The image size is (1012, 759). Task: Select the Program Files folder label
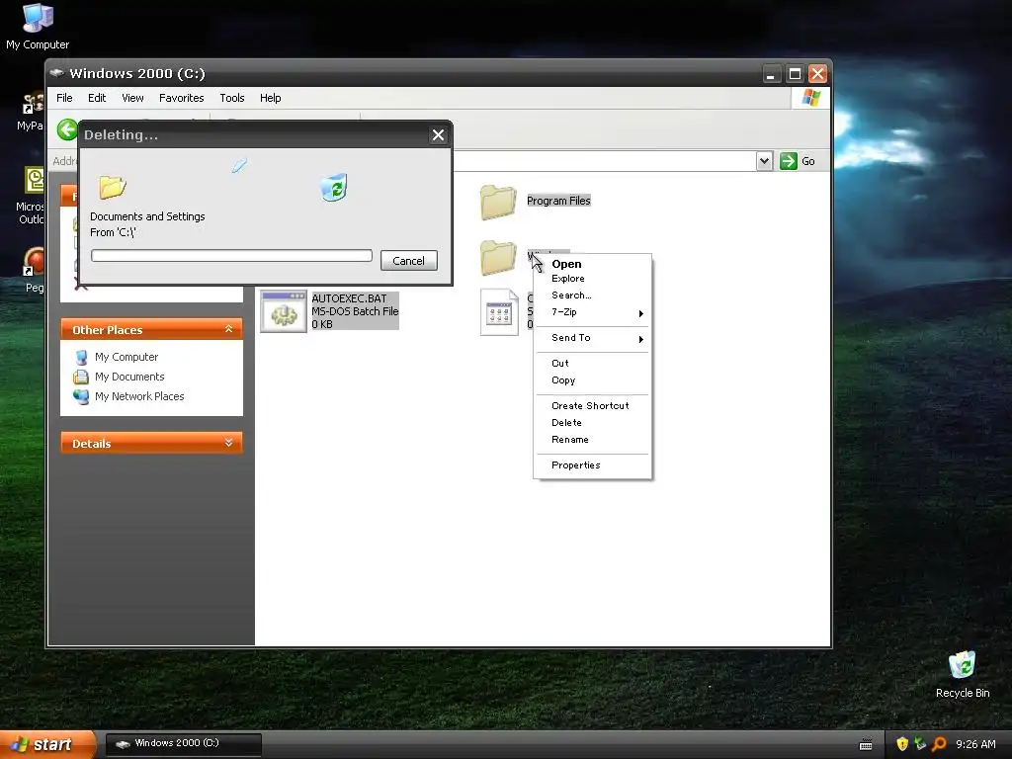558,201
